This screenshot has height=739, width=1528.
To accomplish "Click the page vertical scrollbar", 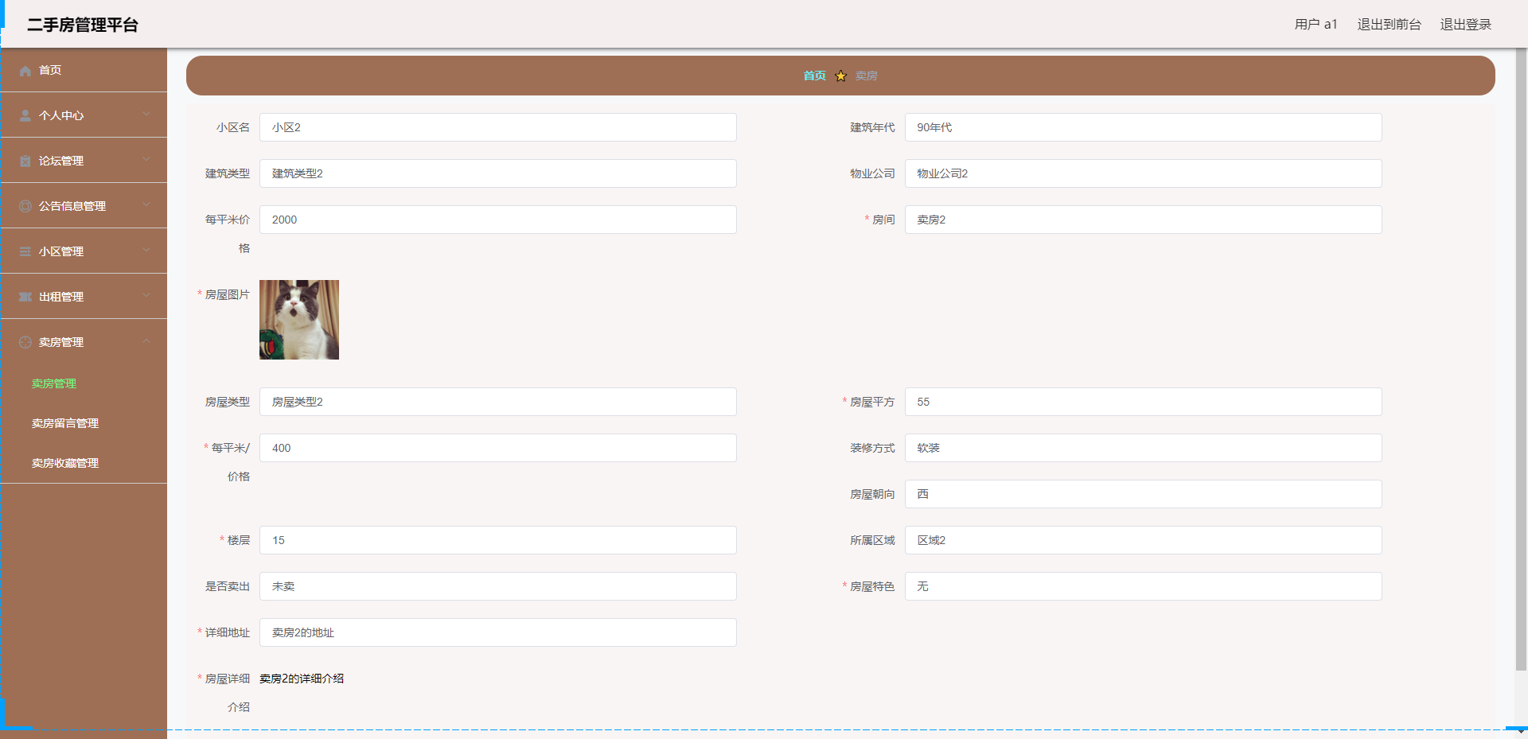I will click(1521, 358).
